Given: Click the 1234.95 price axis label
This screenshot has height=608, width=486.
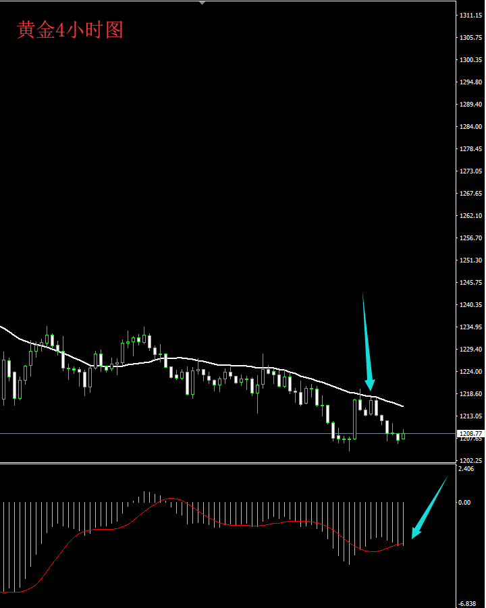Looking at the screenshot, I should pyautogui.click(x=470, y=327).
